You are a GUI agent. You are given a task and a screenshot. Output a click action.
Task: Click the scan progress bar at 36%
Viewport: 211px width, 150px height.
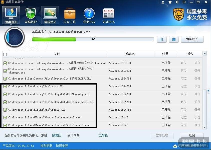pos(93,39)
